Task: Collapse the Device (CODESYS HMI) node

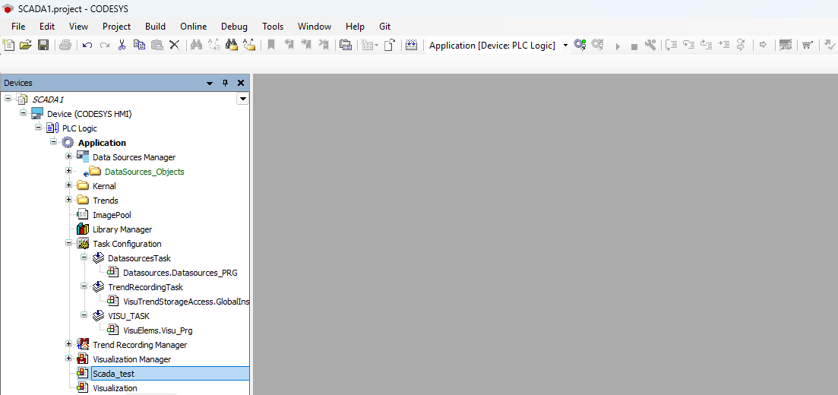Action: (23, 112)
